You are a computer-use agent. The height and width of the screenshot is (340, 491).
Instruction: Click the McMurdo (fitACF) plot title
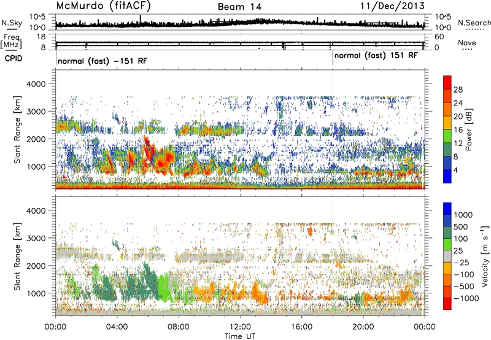click(x=103, y=6)
